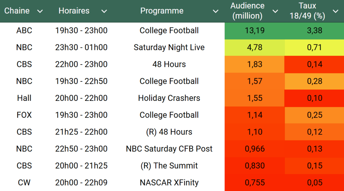Click the 4,78 audience value
The image size is (344, 191).
[255, 47]
